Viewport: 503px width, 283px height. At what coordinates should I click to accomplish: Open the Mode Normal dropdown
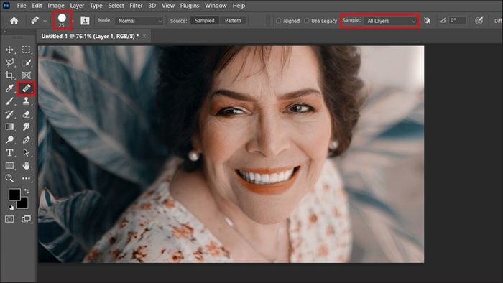[x=139, y=21]
